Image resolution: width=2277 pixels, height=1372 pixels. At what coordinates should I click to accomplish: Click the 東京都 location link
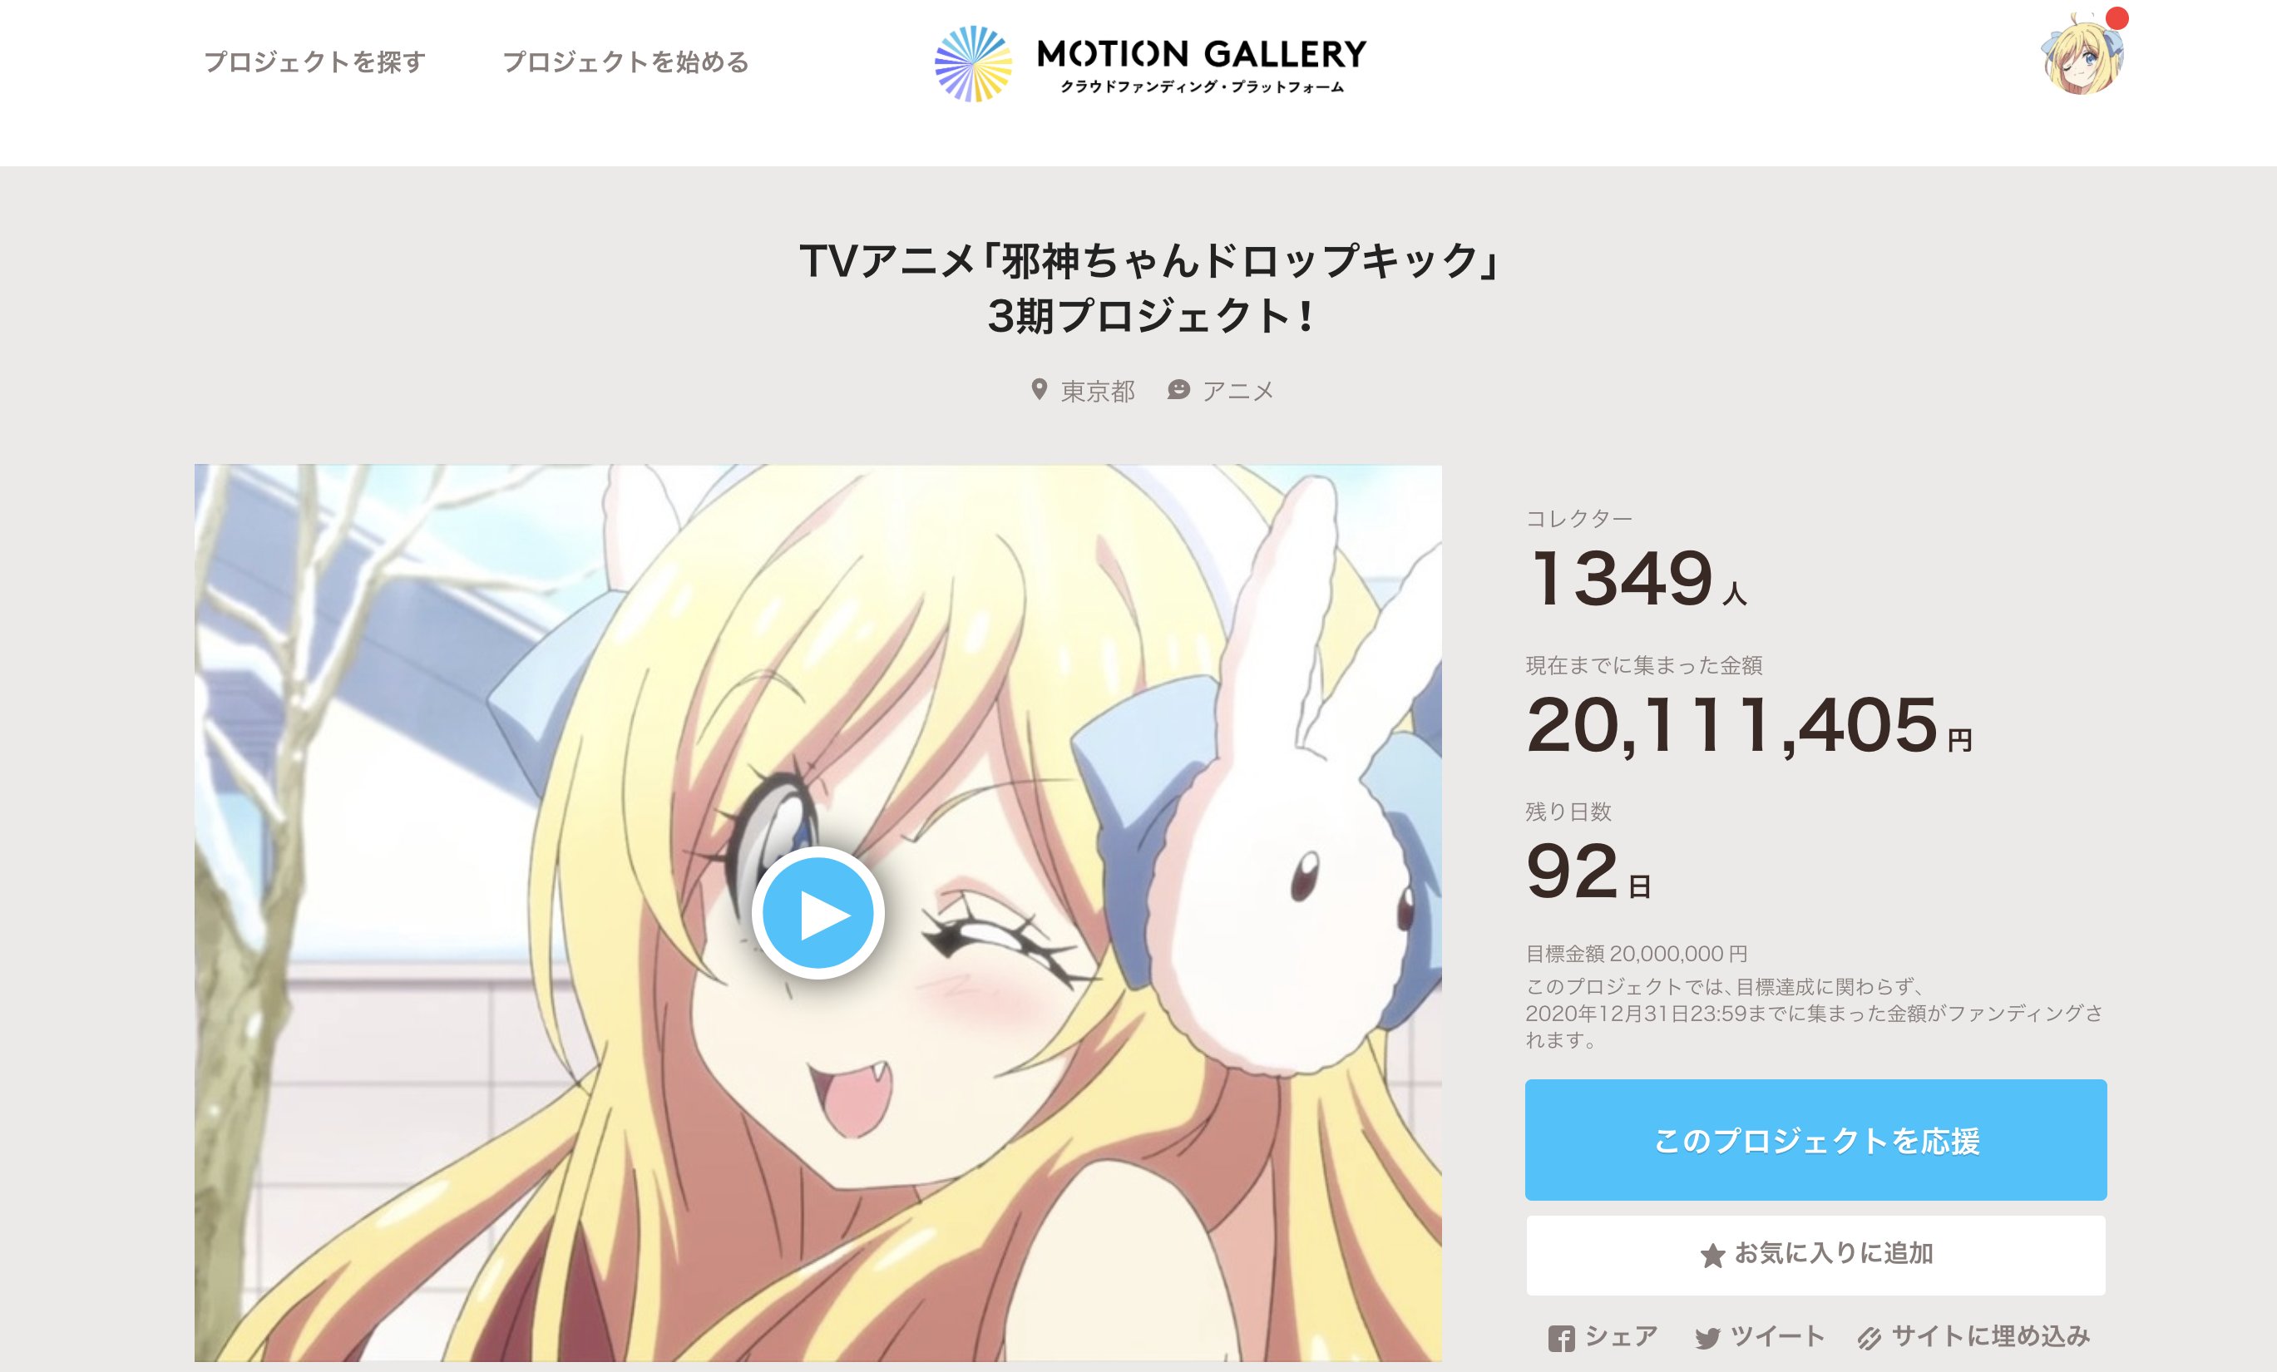(1097, 391)
